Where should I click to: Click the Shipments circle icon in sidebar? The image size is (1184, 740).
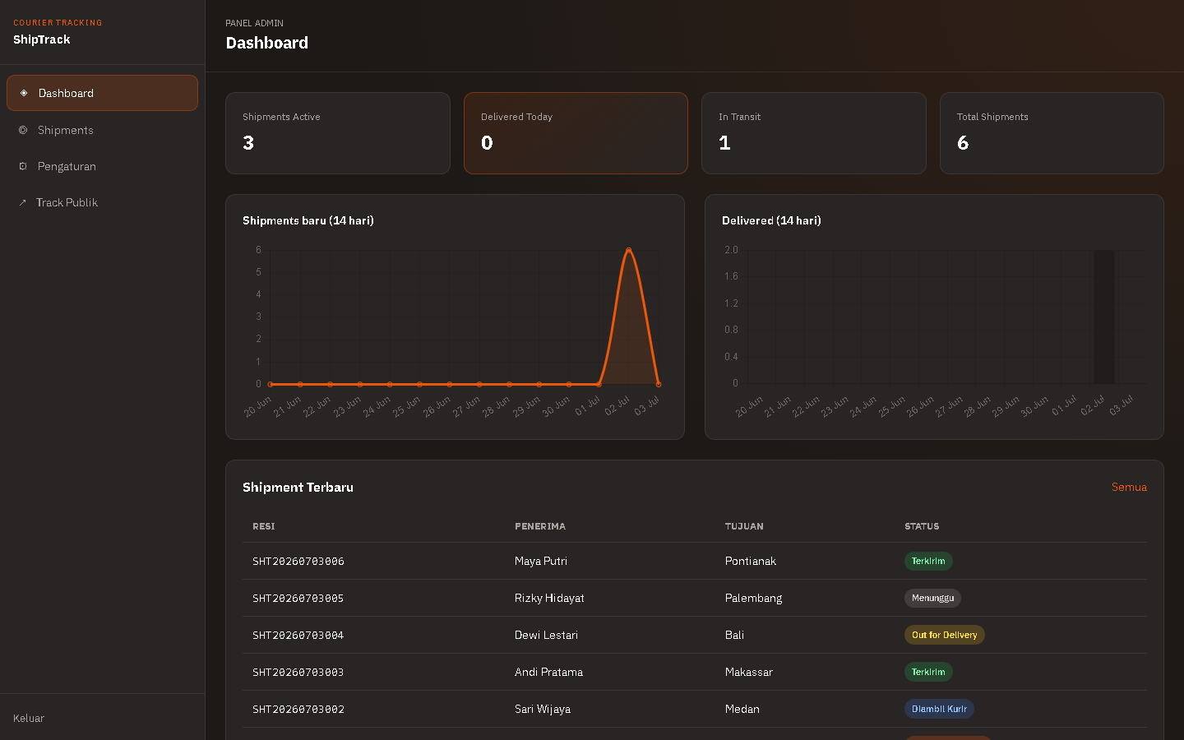click(x=23, y=130)
